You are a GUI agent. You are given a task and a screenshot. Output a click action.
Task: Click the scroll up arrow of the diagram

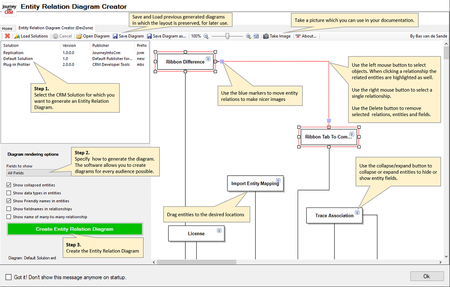click(x=446, y=44)
